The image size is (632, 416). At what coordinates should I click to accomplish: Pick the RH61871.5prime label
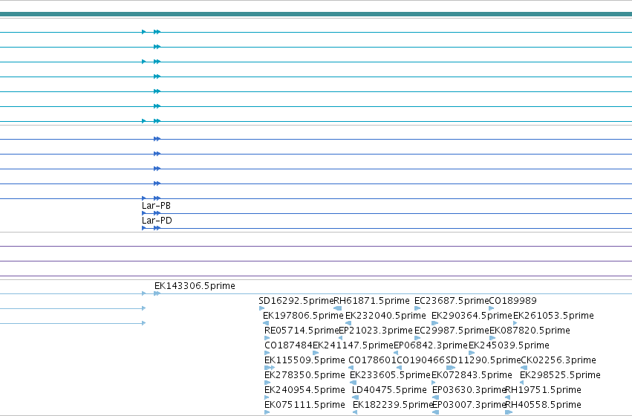tap(371, 301)
